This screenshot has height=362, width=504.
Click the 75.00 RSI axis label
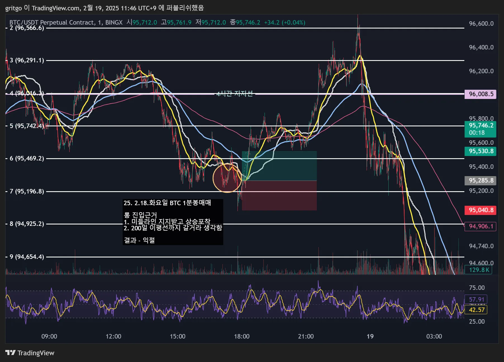click(x=477, y=288)
